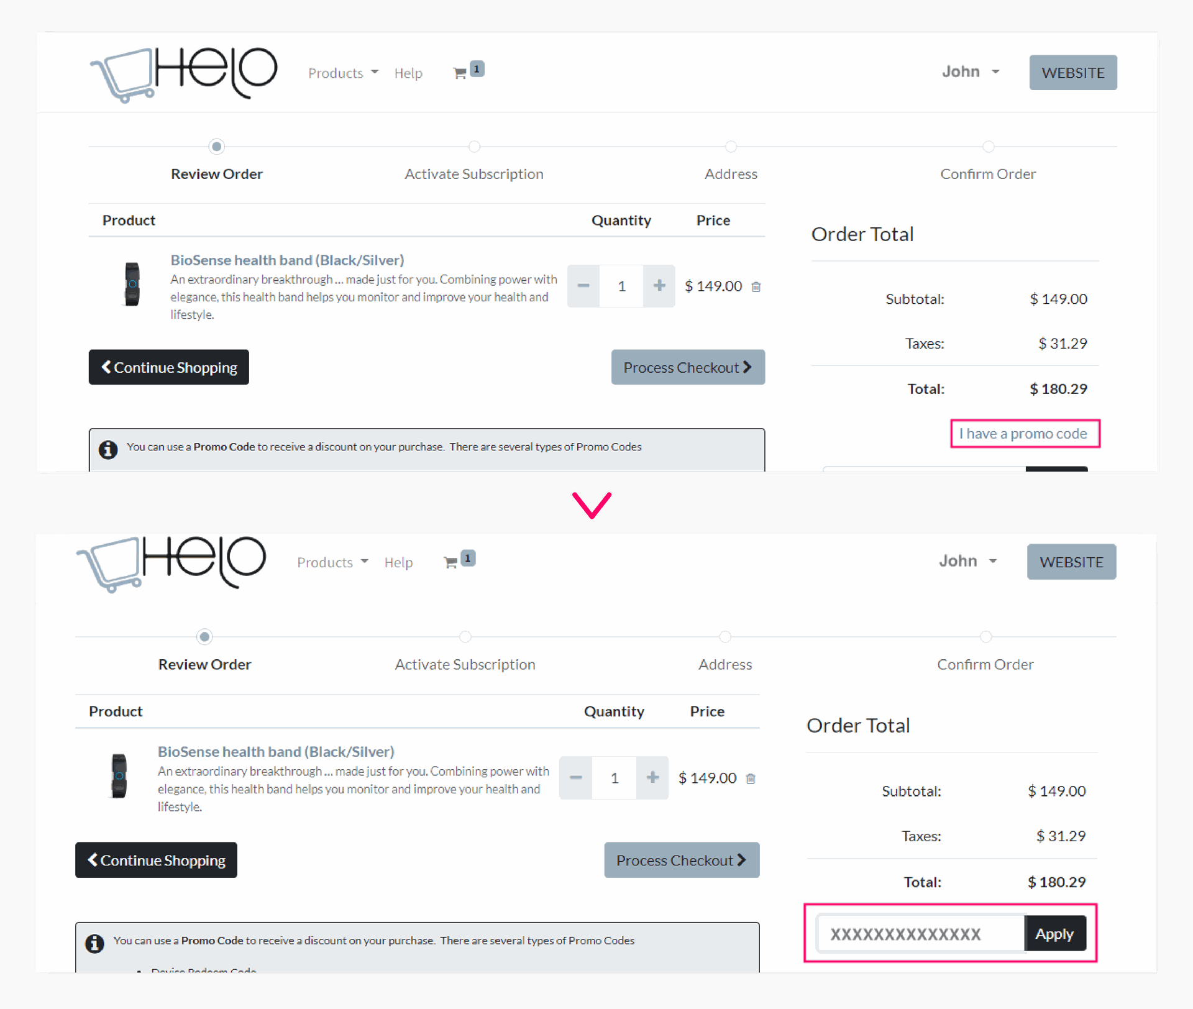The width and height of the screenshot is (1193, 1009).
Task: Click the delete trash icon for product
Action: point(757,285)
